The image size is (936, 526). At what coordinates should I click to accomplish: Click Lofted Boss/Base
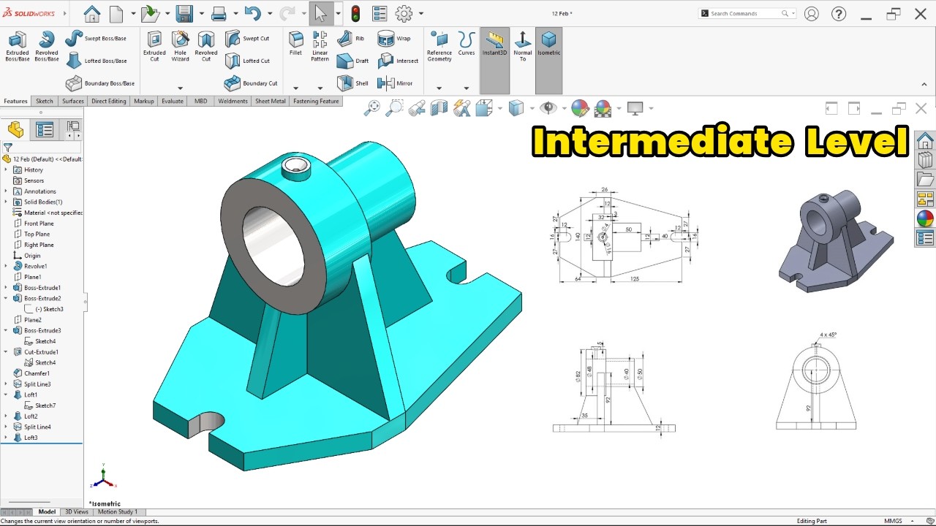(96, 61)
